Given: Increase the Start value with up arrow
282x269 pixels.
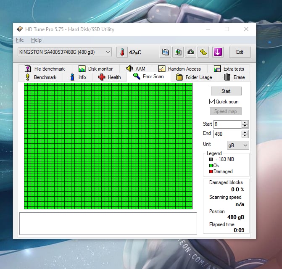Looking at the screenshot, I should (x=245, y=123).
